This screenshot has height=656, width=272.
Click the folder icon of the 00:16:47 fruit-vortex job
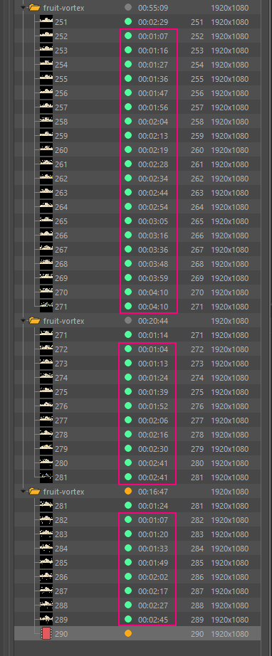(34, 491)
